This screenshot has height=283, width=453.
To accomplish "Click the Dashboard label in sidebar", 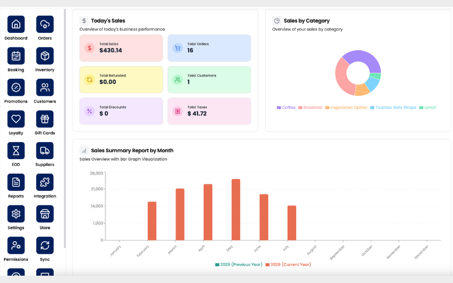I will [x=16, y=38].
